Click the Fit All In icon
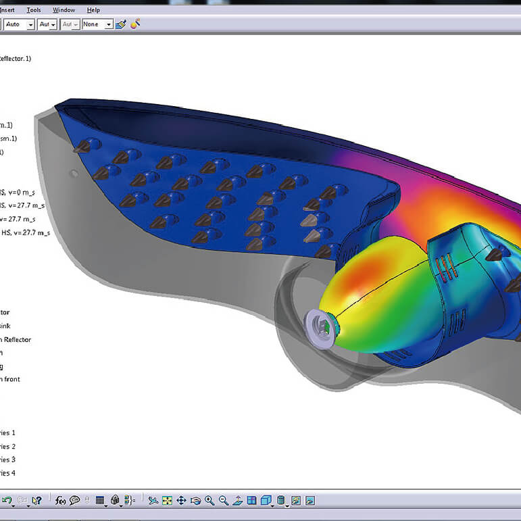 [x=167, y=501]
